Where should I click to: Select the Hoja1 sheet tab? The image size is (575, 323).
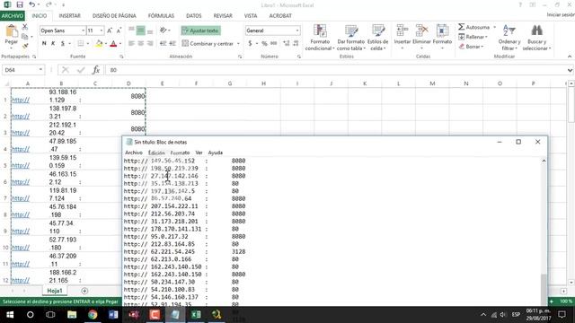click(55, 291)
